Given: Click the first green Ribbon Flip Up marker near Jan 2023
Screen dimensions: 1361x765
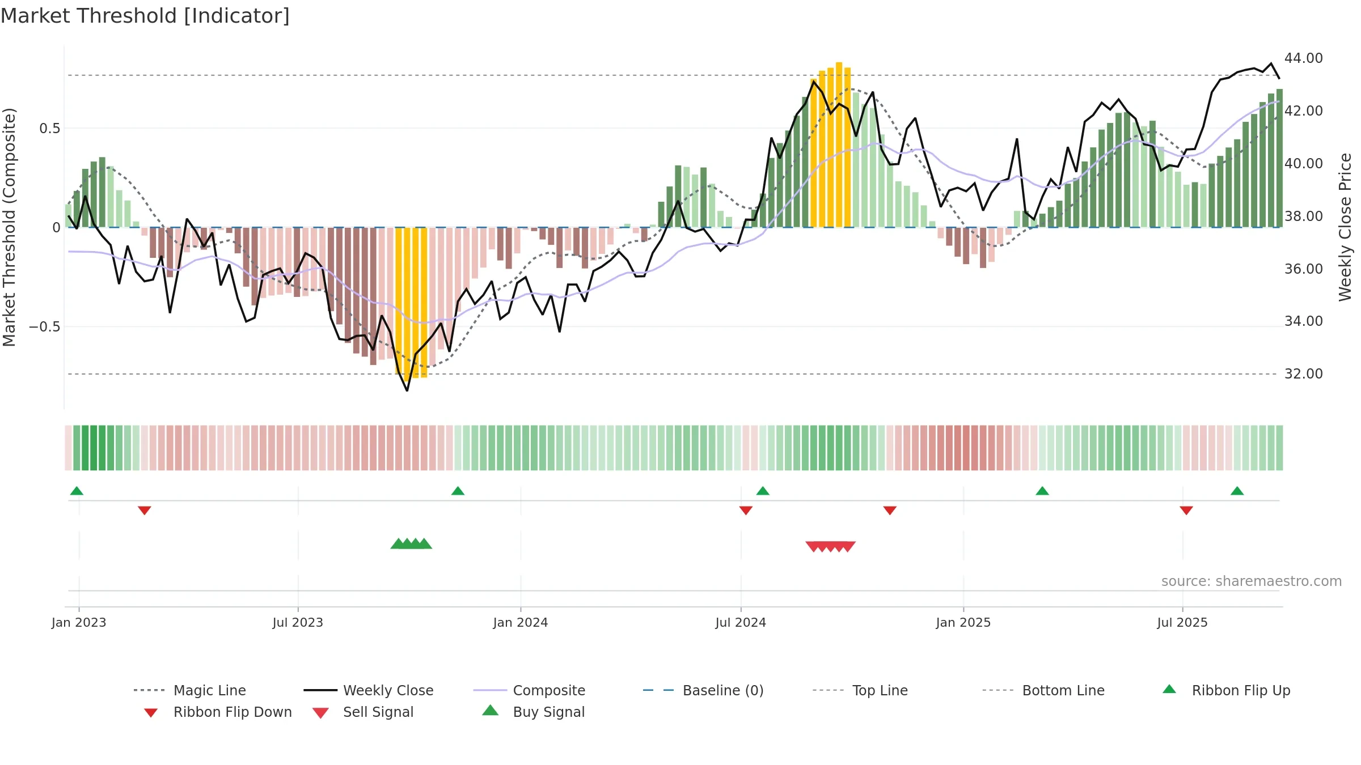Looking at the screenshot, I should click(77, 491).
